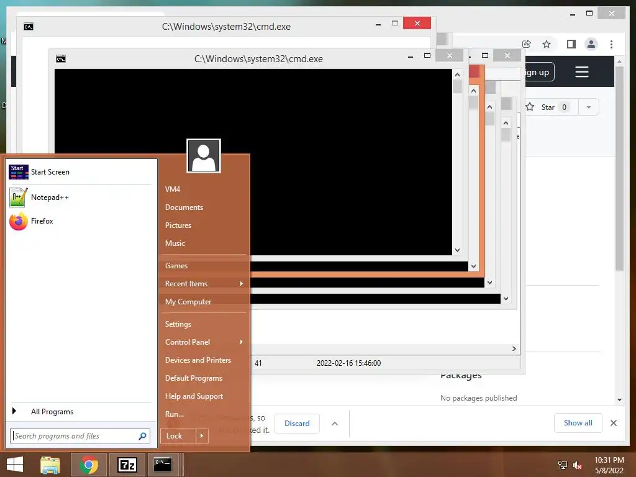The image size is (636, 477).
Task: Open the VM4 user folder
Action: click(173, 189)
